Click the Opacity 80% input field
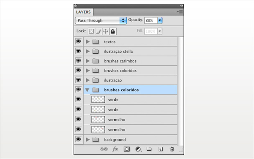 [151, 21]
